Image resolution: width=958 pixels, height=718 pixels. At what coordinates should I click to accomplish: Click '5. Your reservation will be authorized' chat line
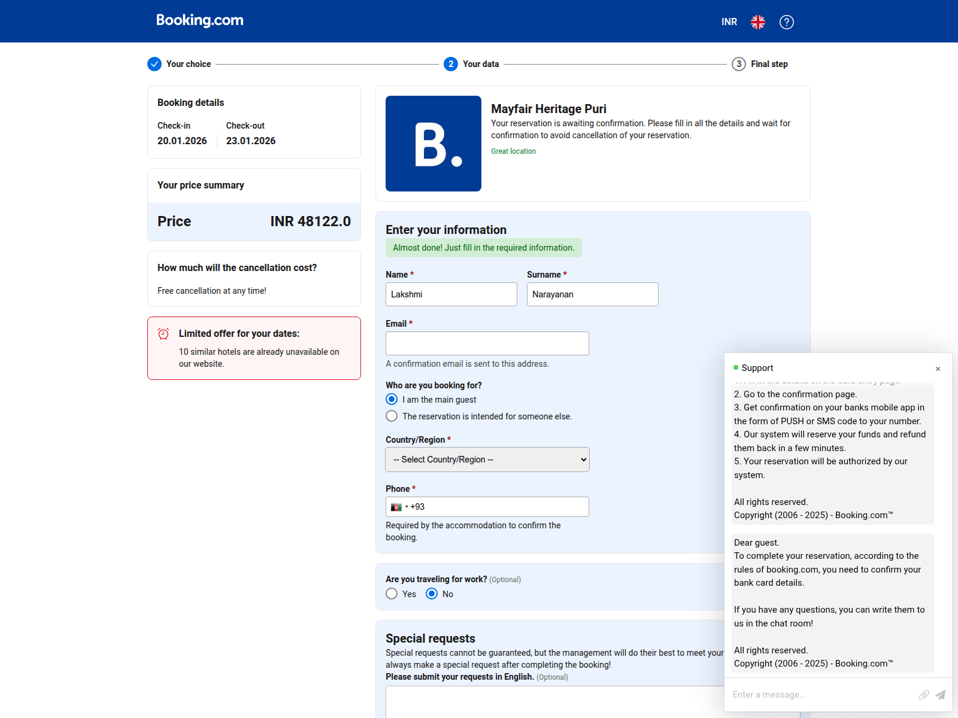821,468
